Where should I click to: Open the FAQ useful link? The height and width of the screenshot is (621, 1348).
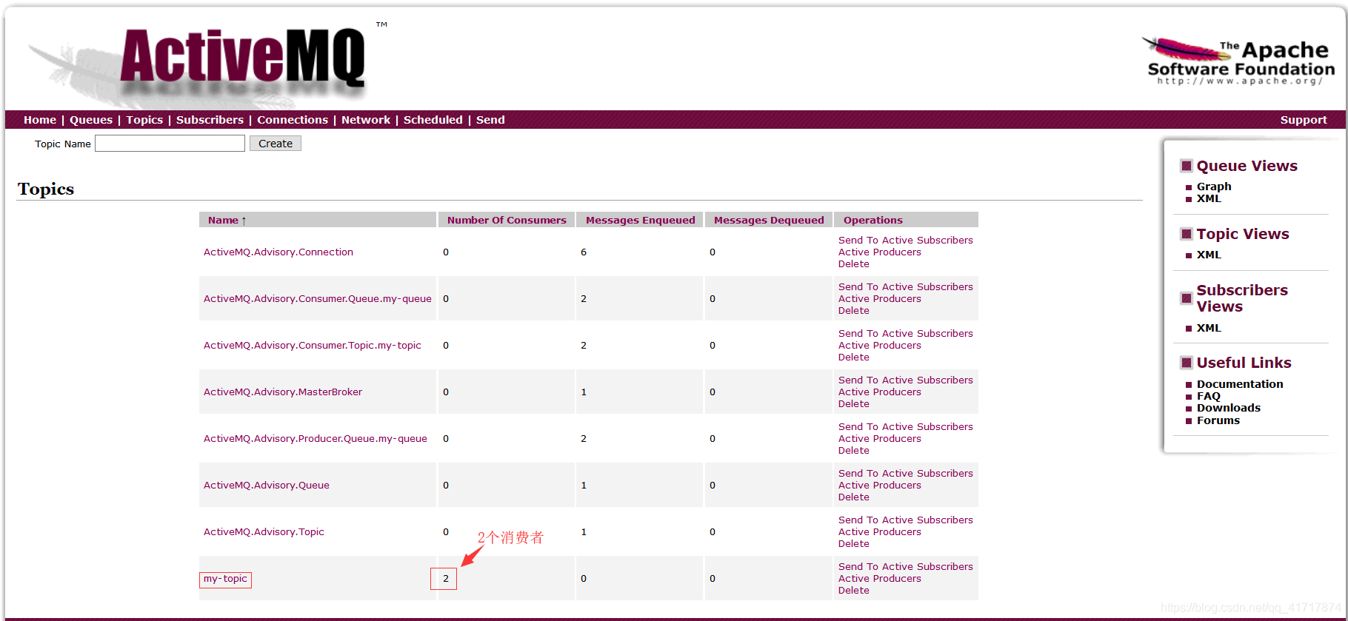[x=1209, y=396]
